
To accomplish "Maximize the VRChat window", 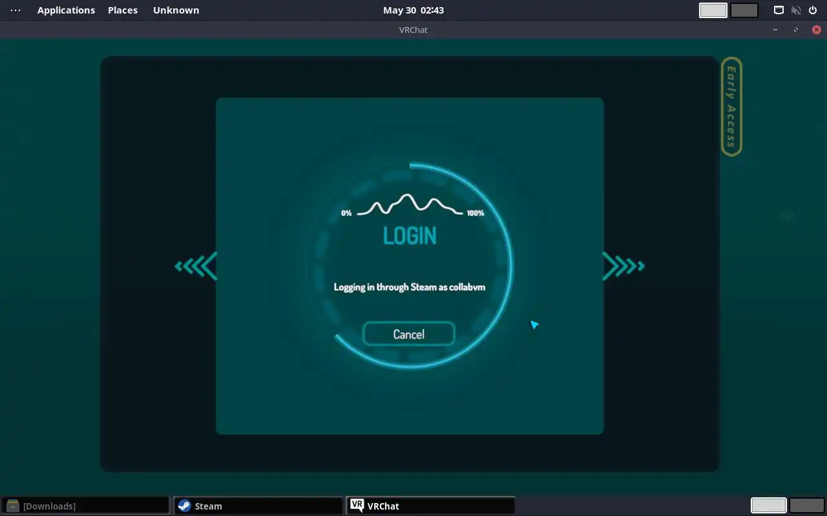I will coord(796,30).
